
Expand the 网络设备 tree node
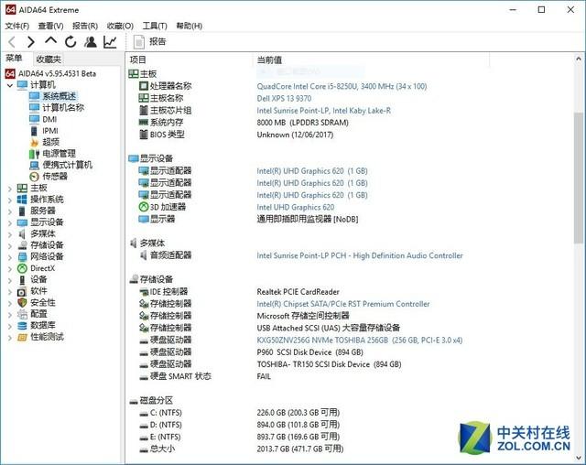10,257
